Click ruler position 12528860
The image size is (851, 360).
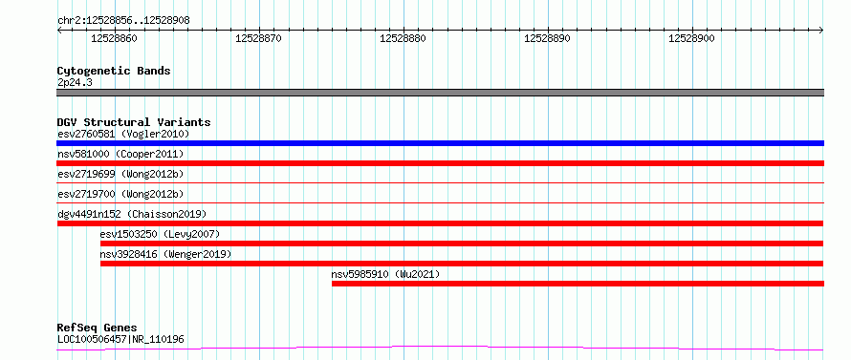(114, 38)
